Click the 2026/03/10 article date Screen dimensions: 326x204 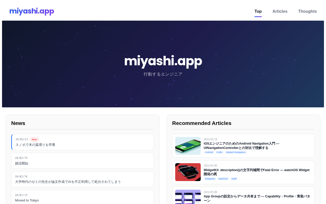point(210,139)
